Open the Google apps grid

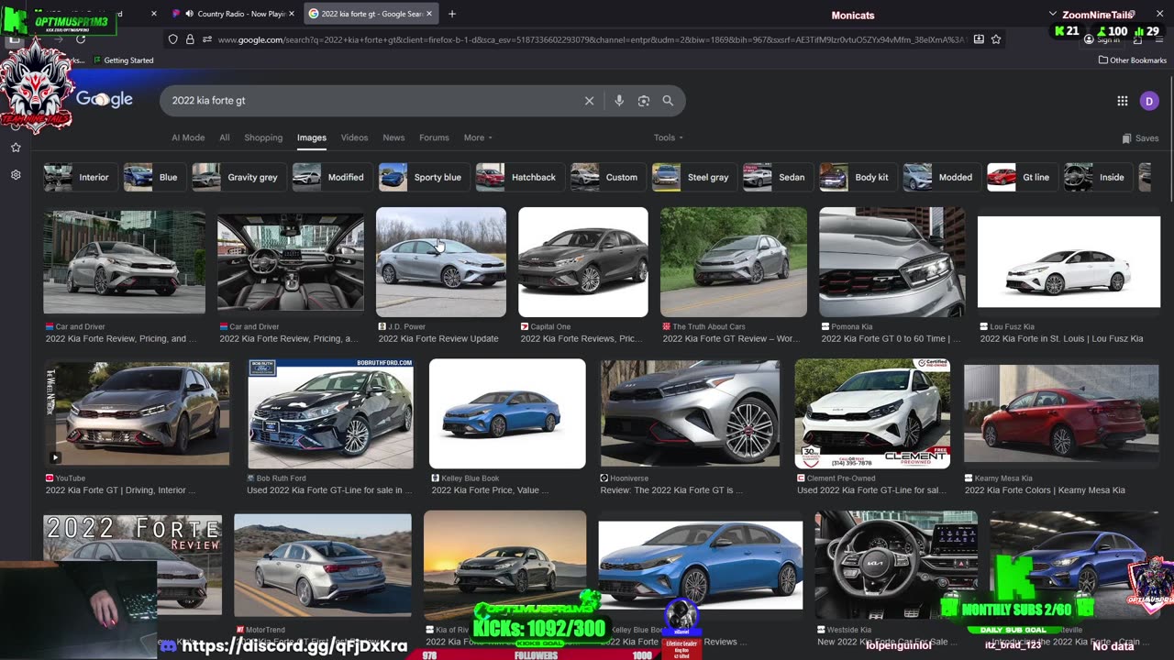pos(1122,101)
